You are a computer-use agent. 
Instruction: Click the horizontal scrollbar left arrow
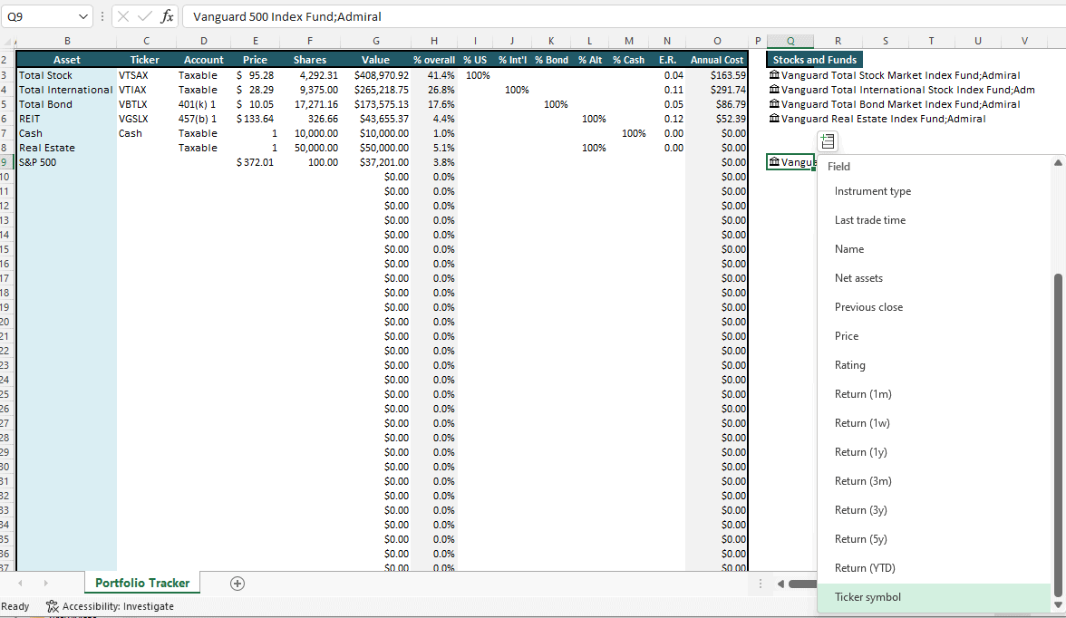click(780, 584)
